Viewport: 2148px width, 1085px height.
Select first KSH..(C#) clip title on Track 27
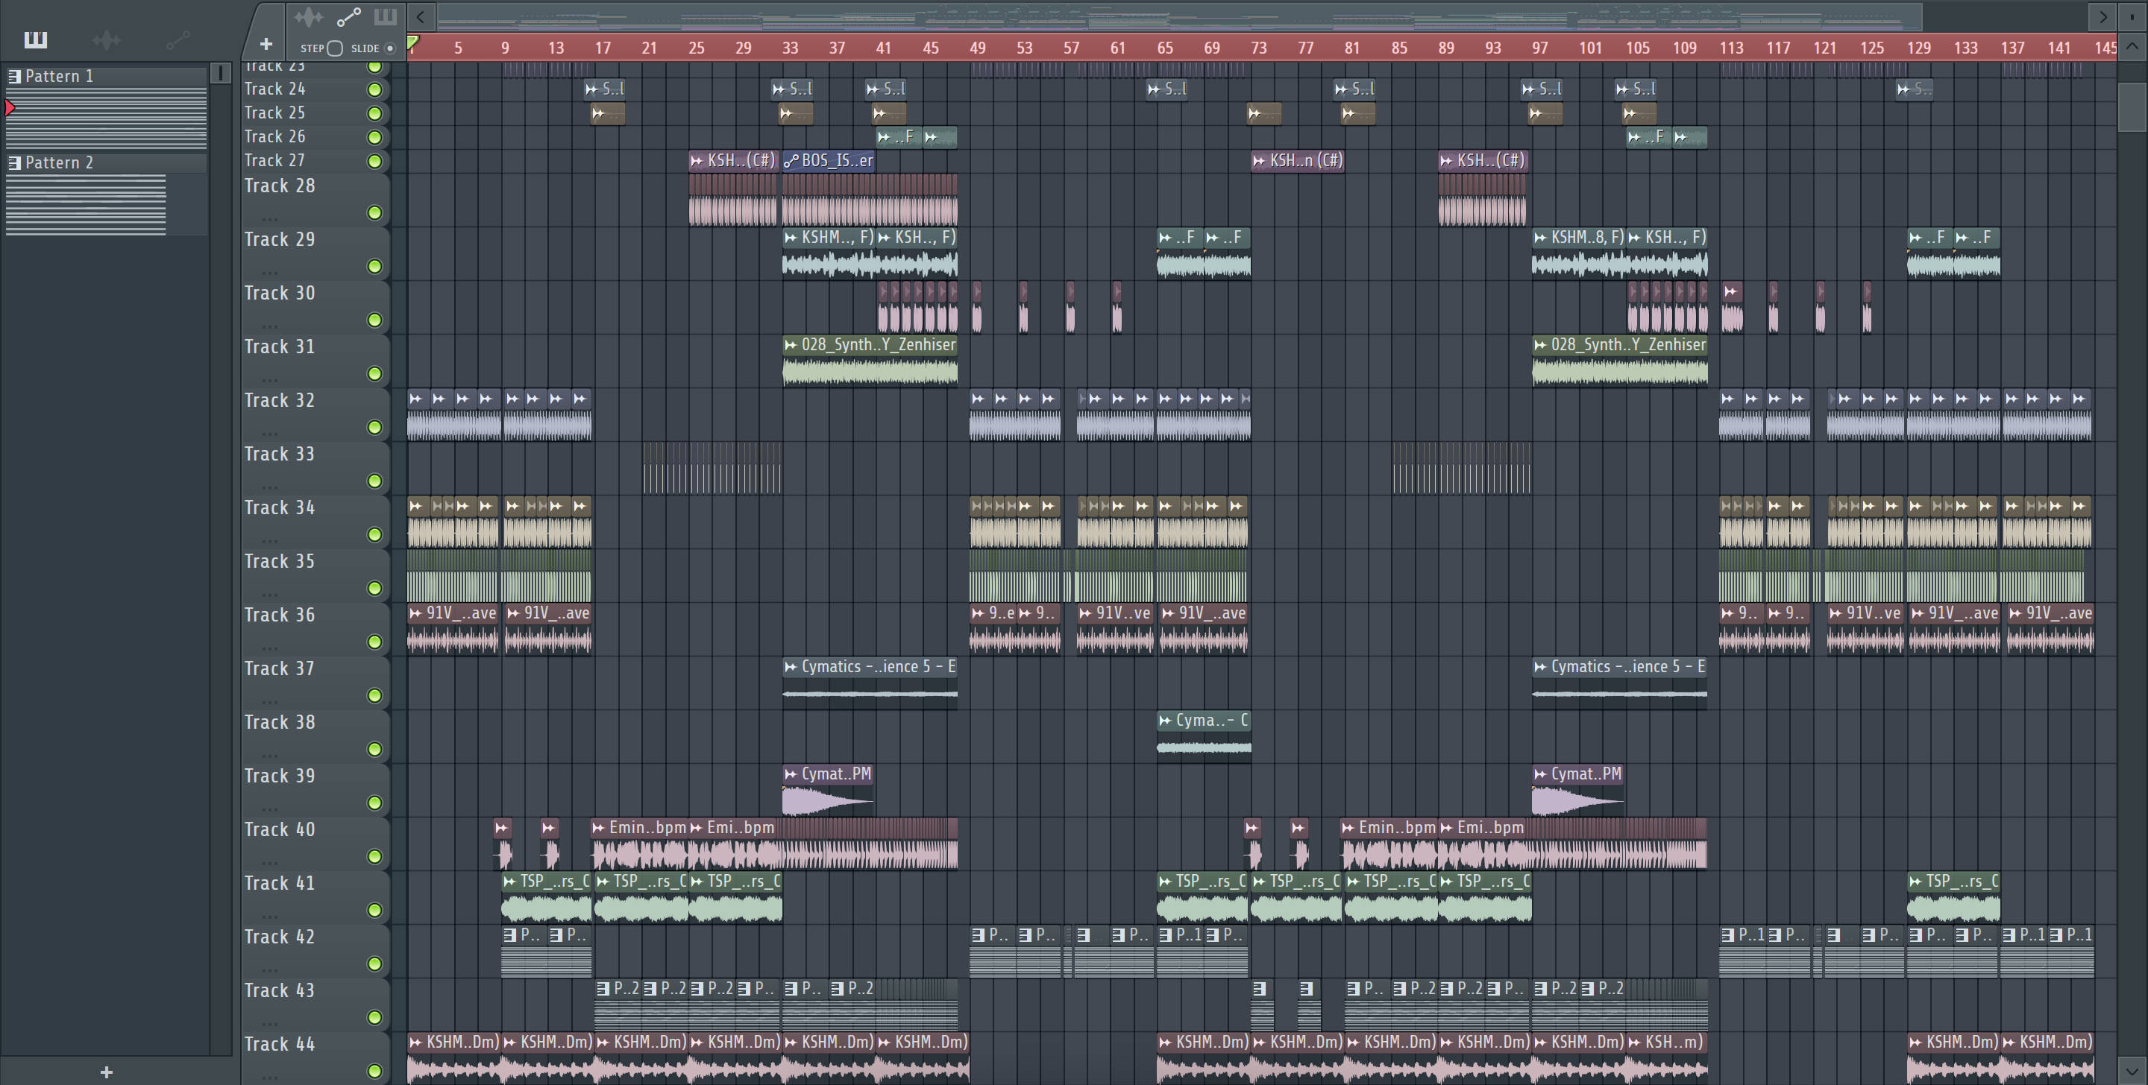(741, 161)
